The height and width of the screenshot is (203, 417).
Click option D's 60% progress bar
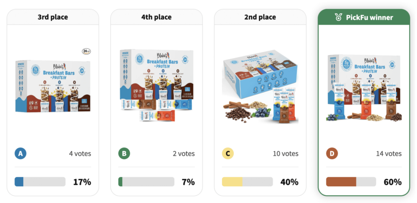351,182
